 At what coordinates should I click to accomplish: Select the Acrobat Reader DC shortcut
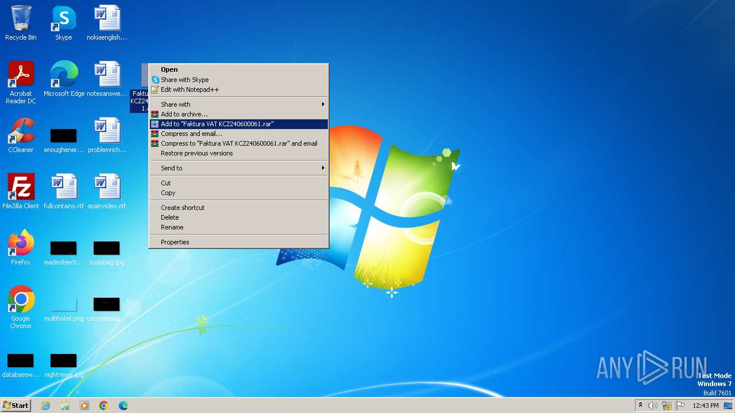(21, 83)
